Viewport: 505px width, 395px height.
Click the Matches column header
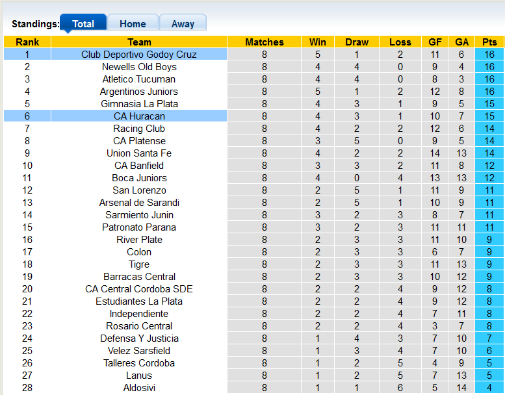[265, 42]
